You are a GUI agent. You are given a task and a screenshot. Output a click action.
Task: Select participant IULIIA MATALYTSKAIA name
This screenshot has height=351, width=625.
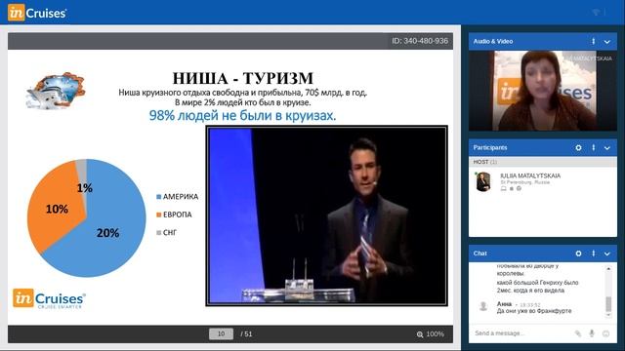[x=530, y=175]
